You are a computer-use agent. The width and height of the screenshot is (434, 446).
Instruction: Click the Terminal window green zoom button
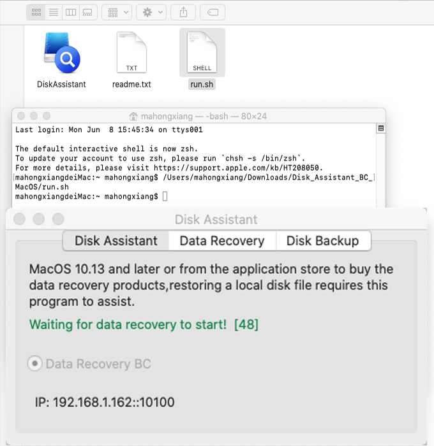click(x=47, y=116)
